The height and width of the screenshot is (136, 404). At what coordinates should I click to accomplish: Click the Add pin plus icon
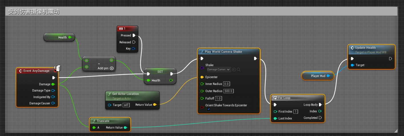(112, 68)
